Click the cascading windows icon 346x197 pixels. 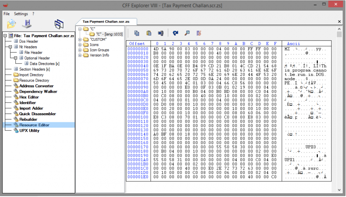[59, 24]
